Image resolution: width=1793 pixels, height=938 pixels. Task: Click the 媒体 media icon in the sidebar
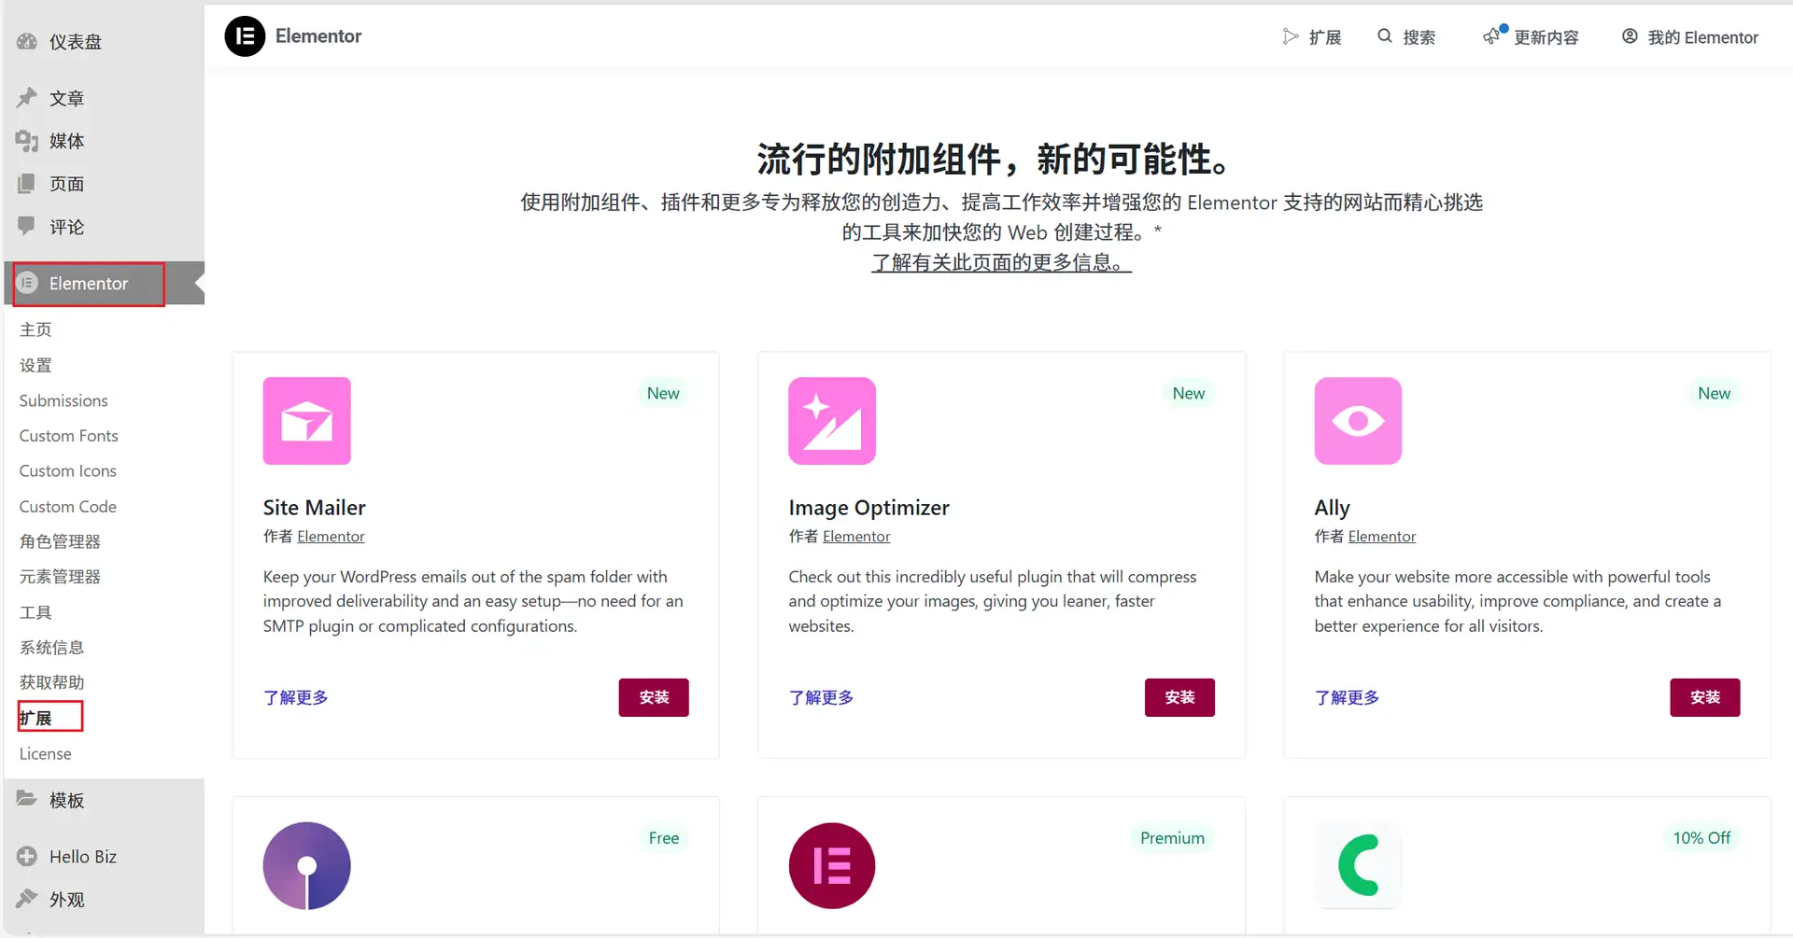[x=27, y=141]
